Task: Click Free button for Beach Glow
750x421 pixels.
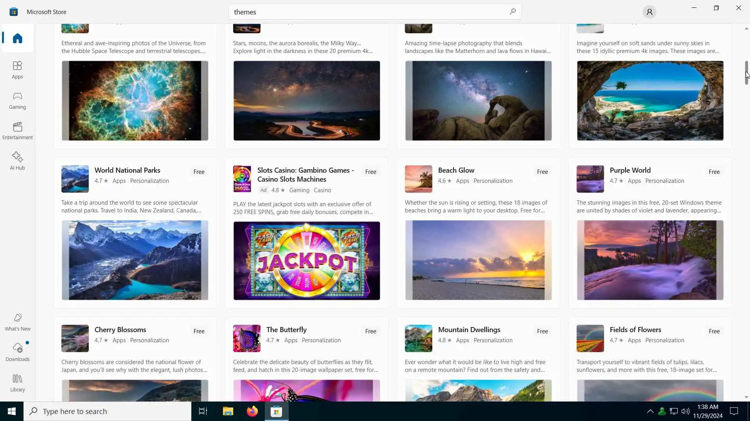Action: 542,172
